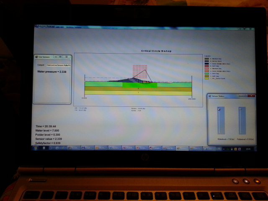Click the Comport field in Live Sensors
This screenshot has height=201, width=268.
(58, 65)
